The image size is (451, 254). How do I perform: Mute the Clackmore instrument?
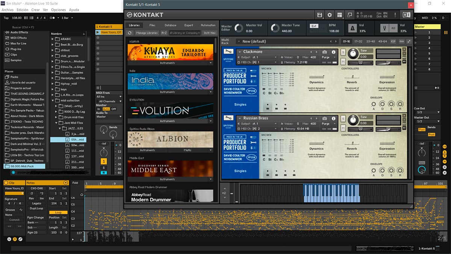343,62
